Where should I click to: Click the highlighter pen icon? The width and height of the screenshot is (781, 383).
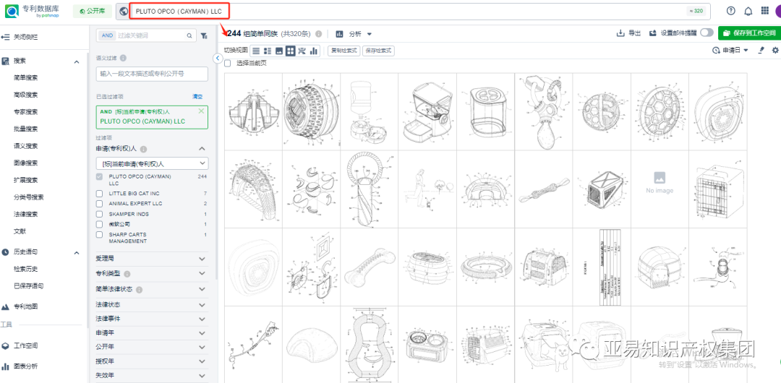761,51
